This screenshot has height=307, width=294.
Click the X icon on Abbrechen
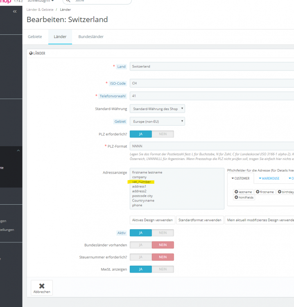42,286
